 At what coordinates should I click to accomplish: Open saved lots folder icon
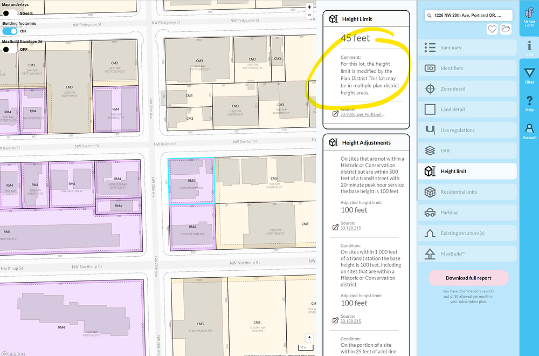click(x=506, y=29)
